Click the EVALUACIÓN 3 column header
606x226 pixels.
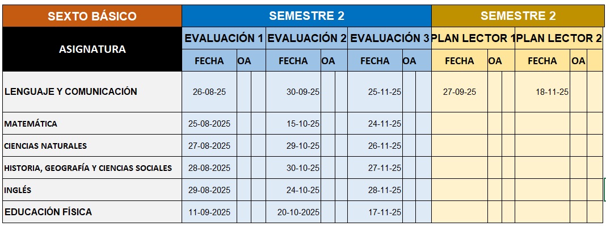390,38
